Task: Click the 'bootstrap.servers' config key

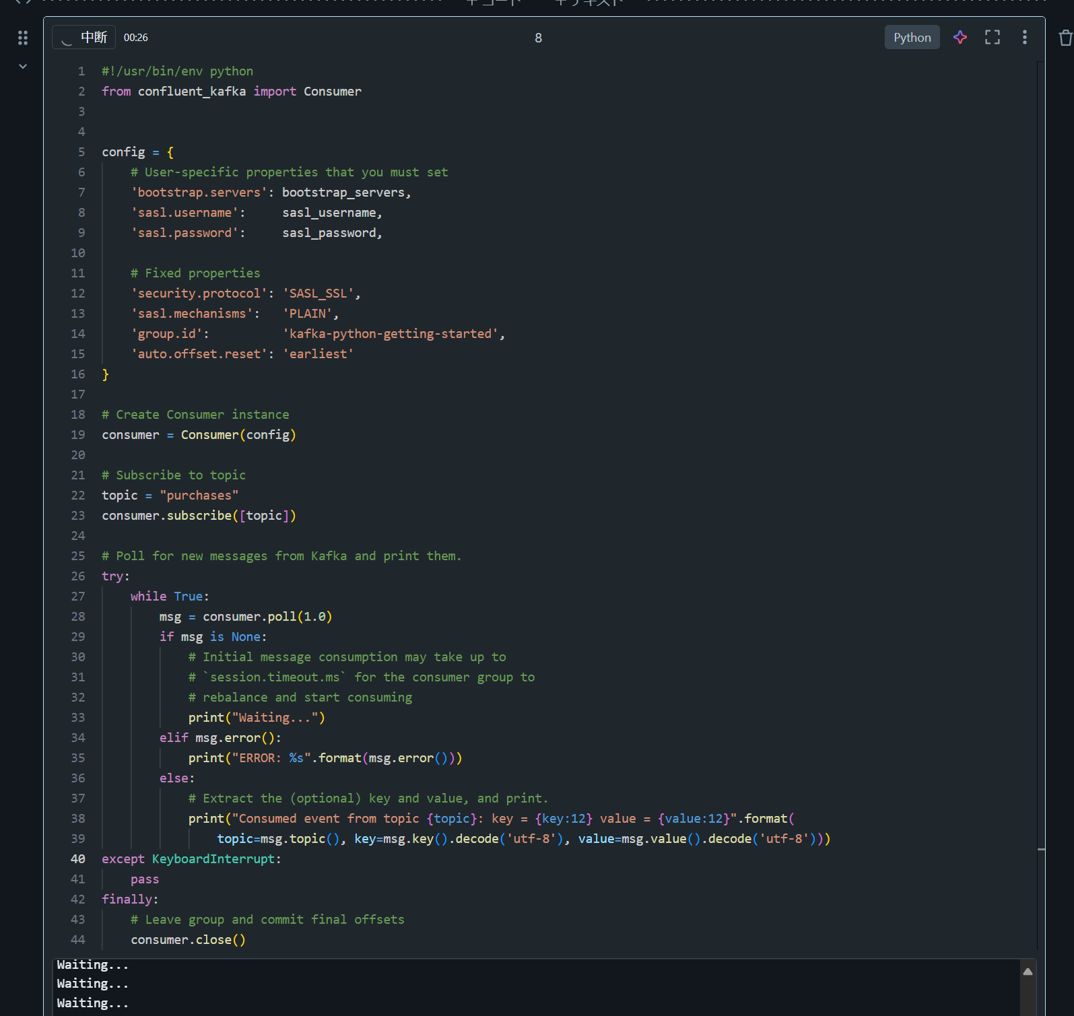Action: pyautogui.click(x=199, y=193)
